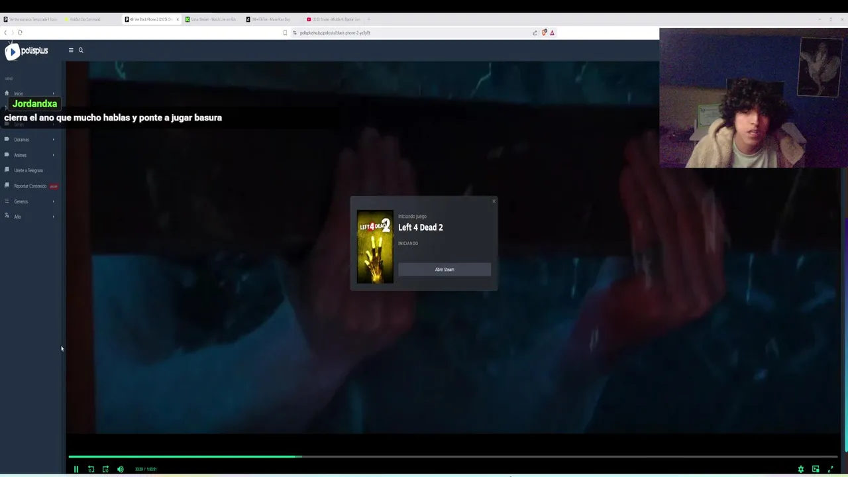Open the player settings gear
This screenshot has width=848, height=477.
tap(801, 469)
